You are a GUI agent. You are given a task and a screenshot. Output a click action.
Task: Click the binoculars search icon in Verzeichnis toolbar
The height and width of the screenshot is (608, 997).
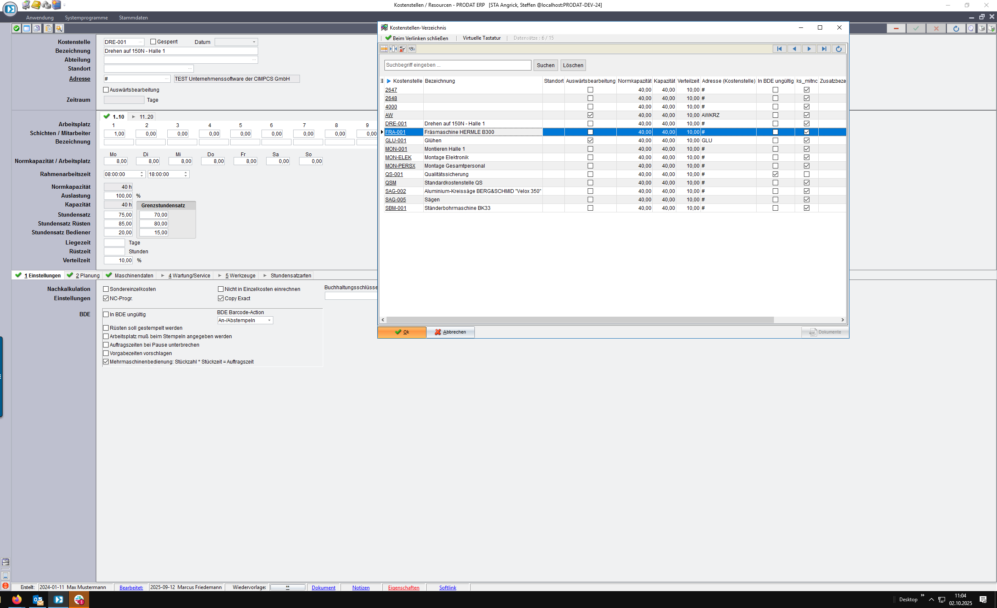(412, 49)
